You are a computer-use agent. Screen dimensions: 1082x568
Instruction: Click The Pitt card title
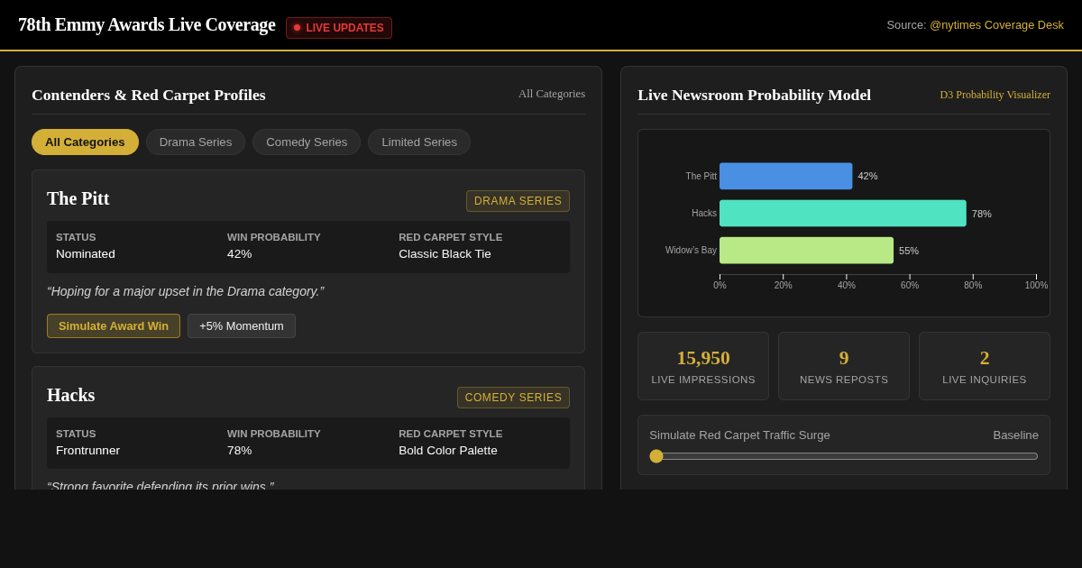78,198
